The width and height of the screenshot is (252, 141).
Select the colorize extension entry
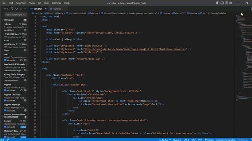pyautogui.click(x=15, y=27)
